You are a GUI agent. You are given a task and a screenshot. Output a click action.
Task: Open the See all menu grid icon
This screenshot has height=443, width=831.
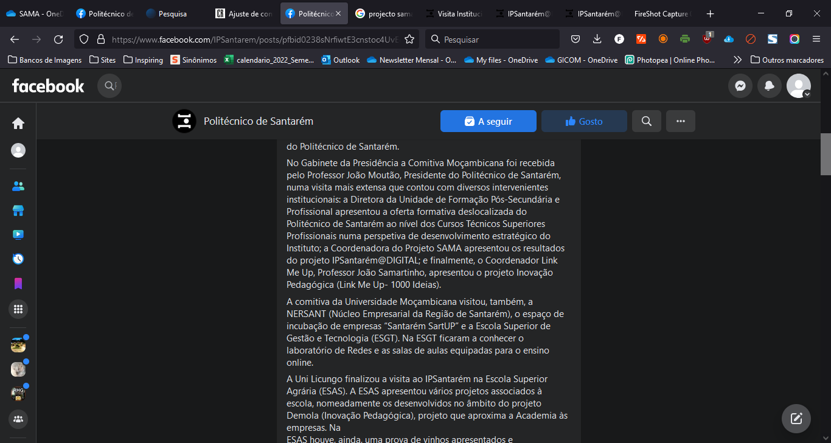[18, 309]
